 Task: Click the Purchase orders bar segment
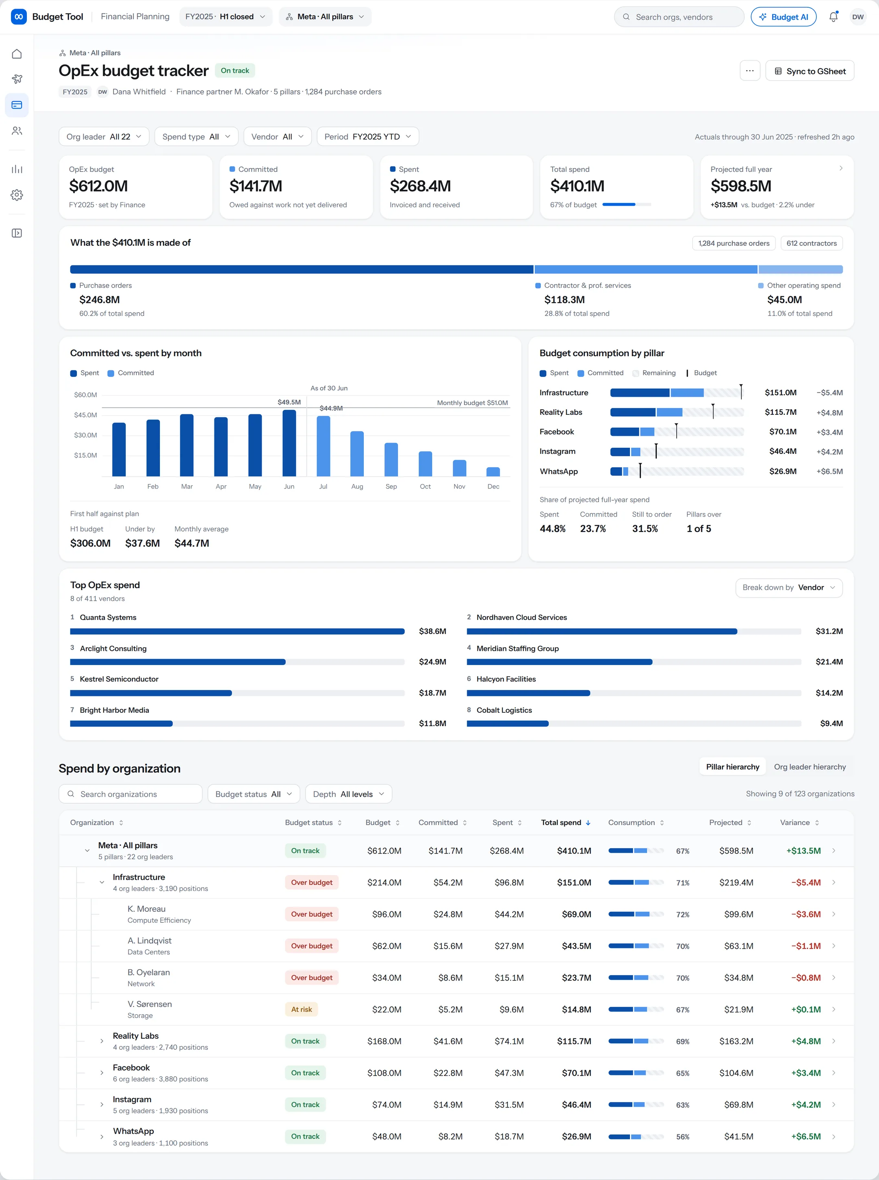[x=302, y=269]
